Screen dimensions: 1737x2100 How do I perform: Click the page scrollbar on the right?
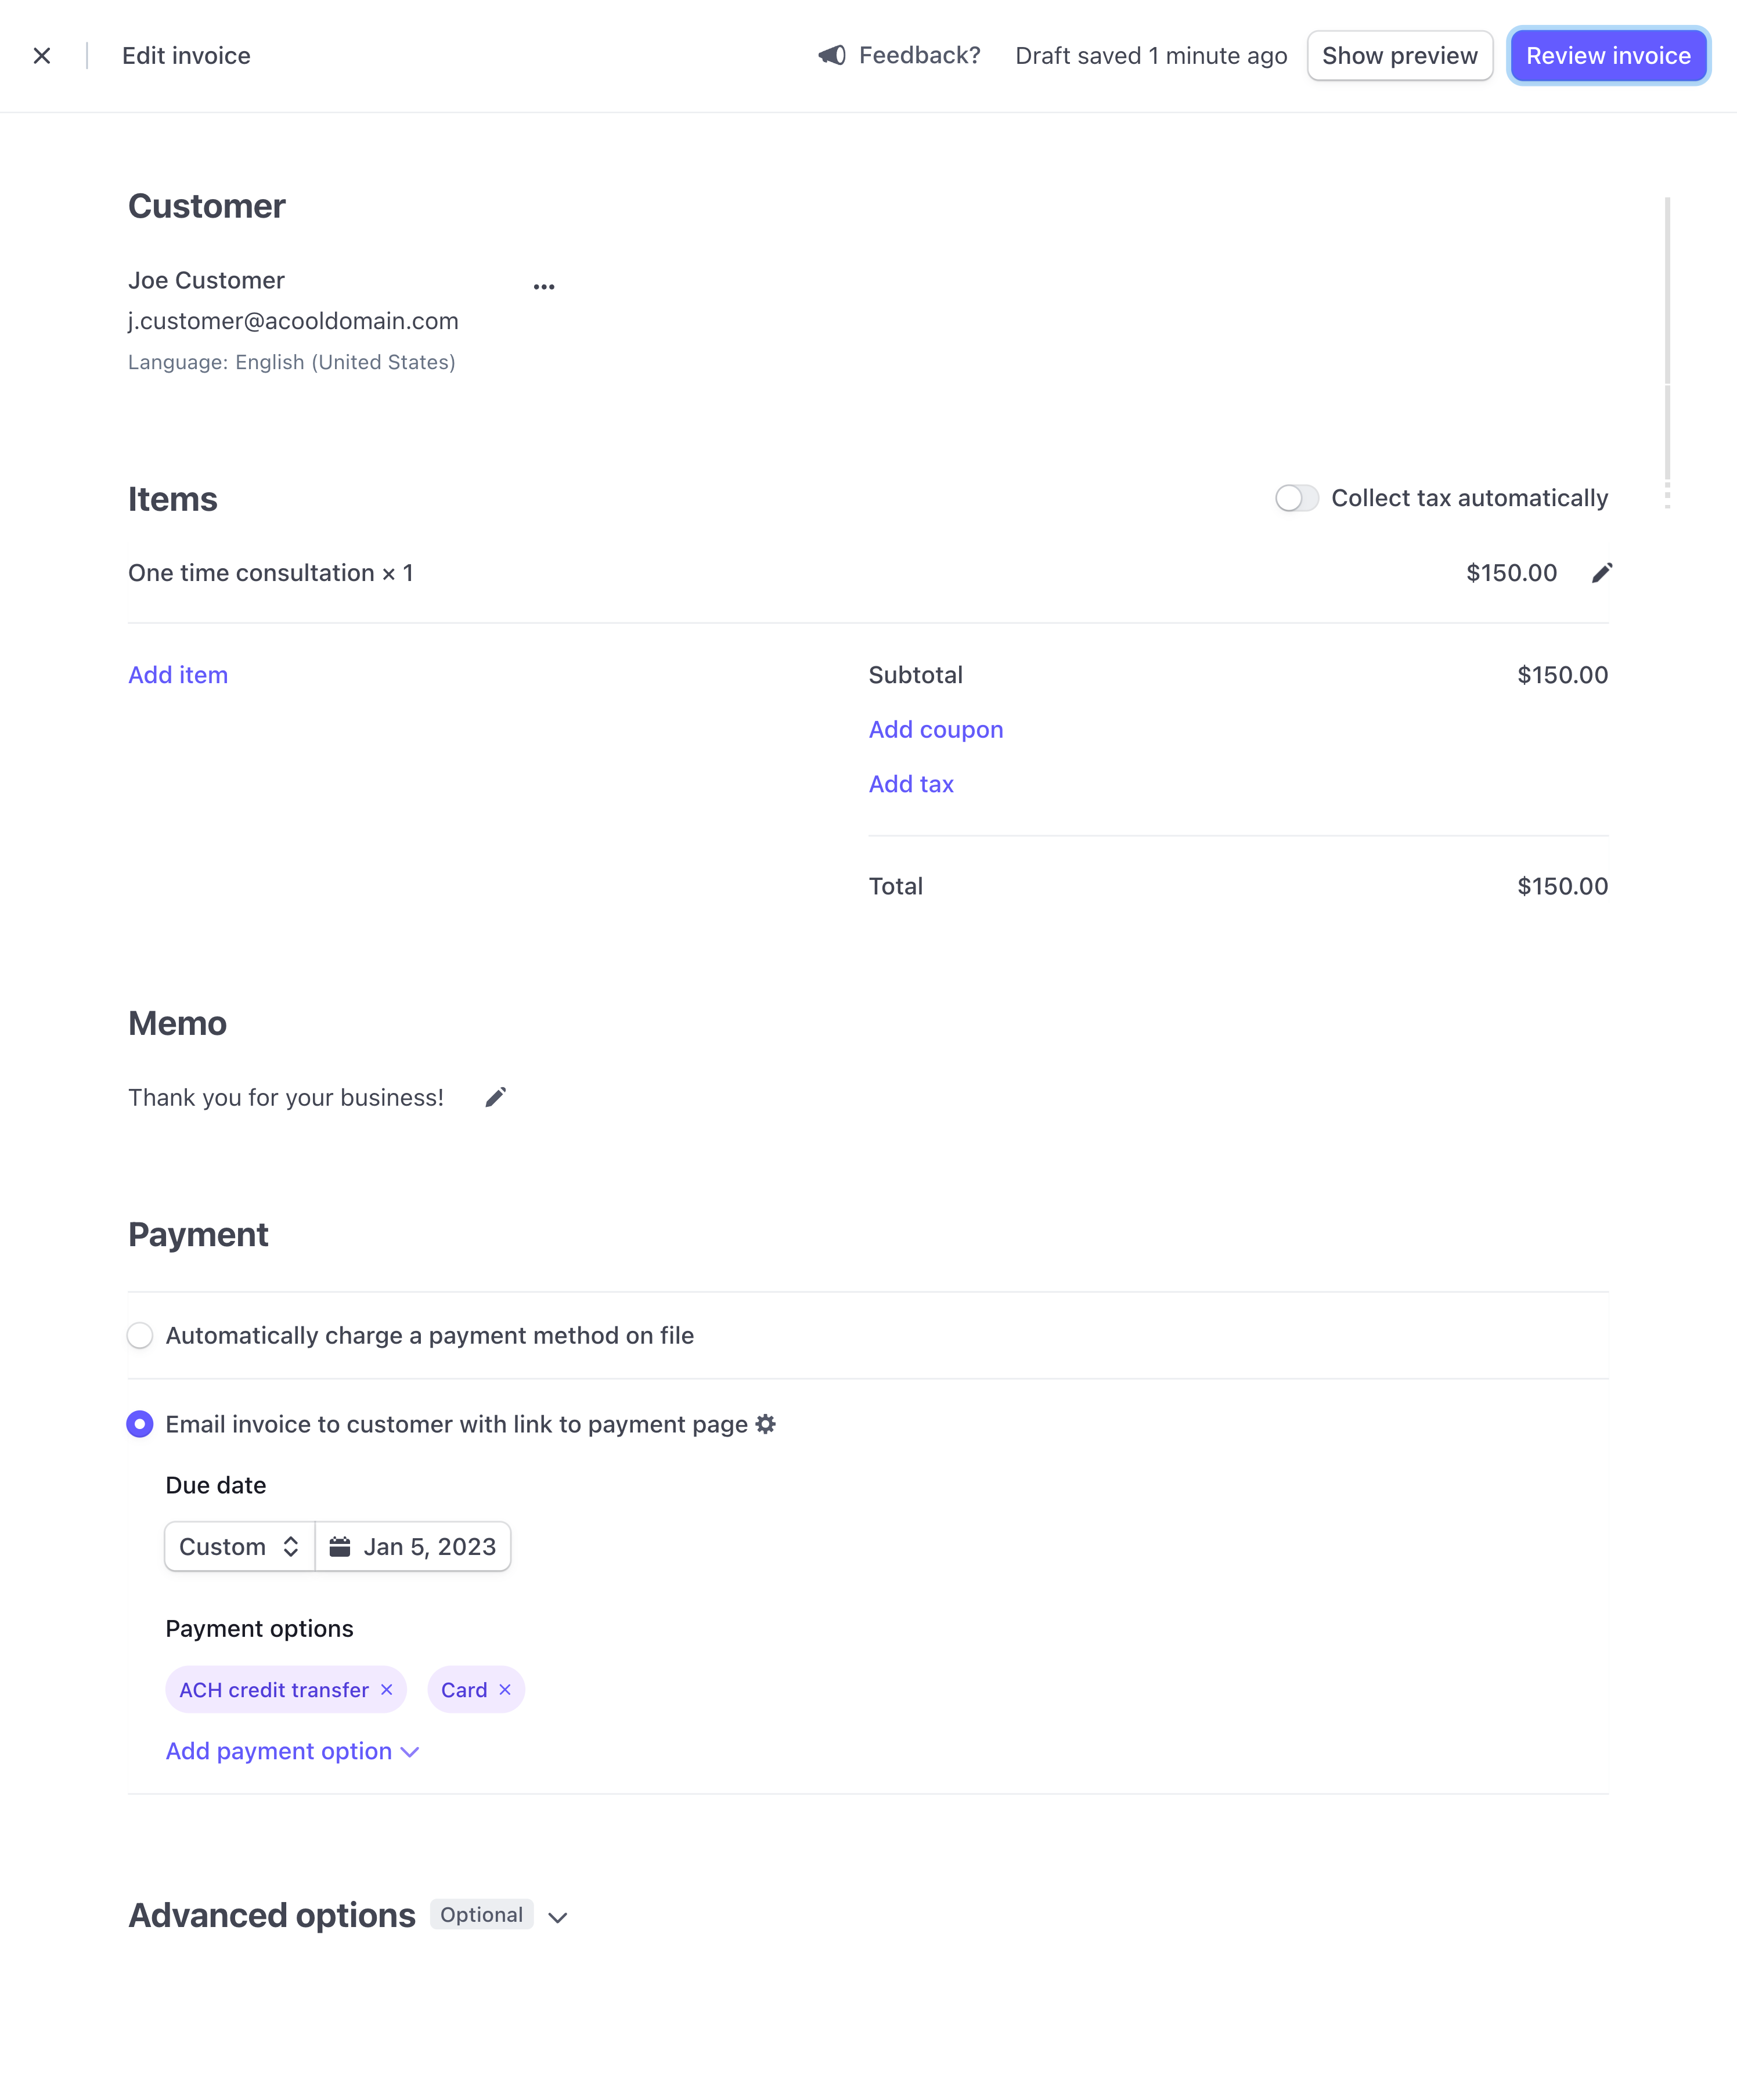click(1666, 340)
